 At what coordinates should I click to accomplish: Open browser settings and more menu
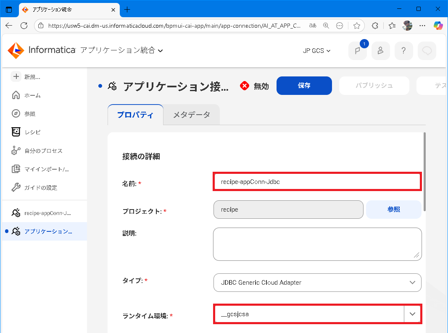pyautogui.click(x=422, y=26)
